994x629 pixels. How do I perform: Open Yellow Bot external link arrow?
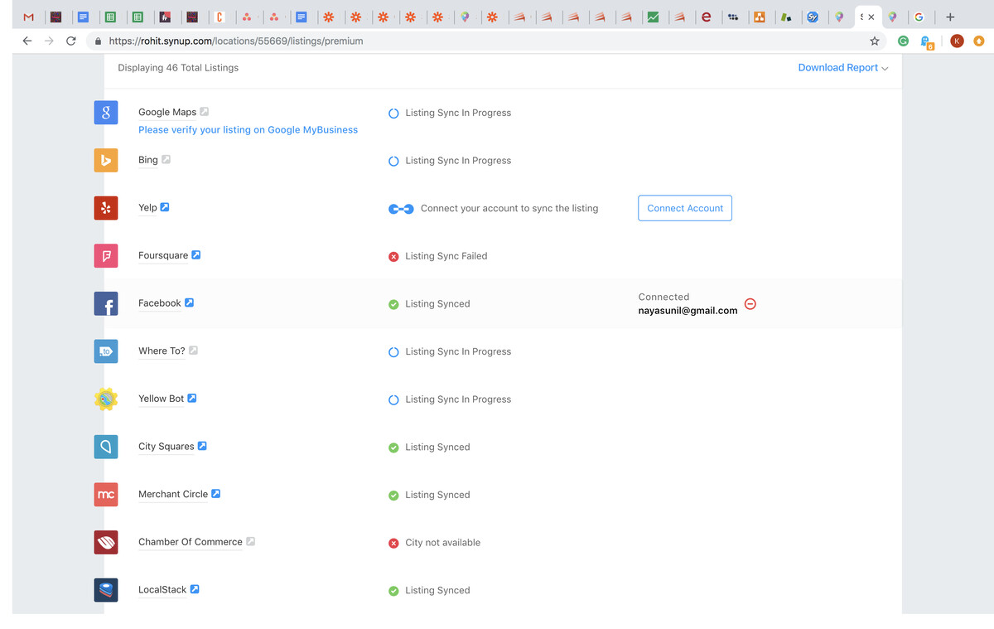(x=192, y=399)
